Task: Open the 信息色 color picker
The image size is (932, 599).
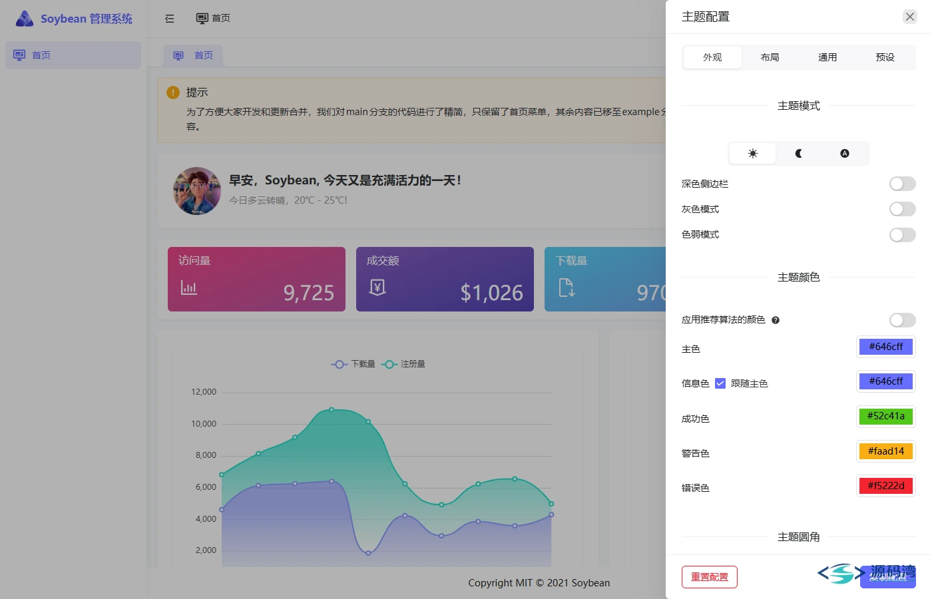Action: (886, 381)
